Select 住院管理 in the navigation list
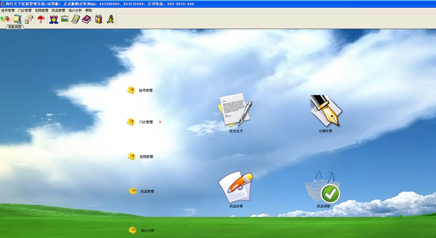This screenshot has width=436, height=238. [146, 157]
